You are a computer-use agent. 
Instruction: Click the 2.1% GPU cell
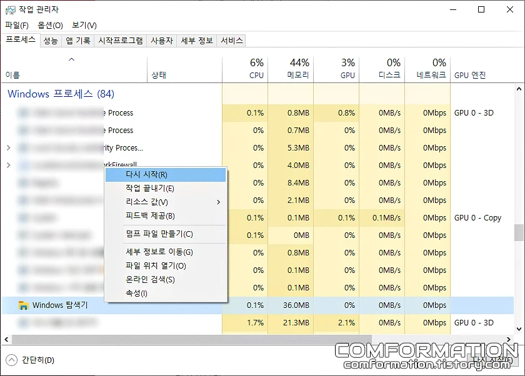click(336, 322)
